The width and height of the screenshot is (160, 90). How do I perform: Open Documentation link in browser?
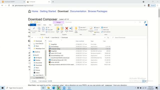tap(78, 11)
